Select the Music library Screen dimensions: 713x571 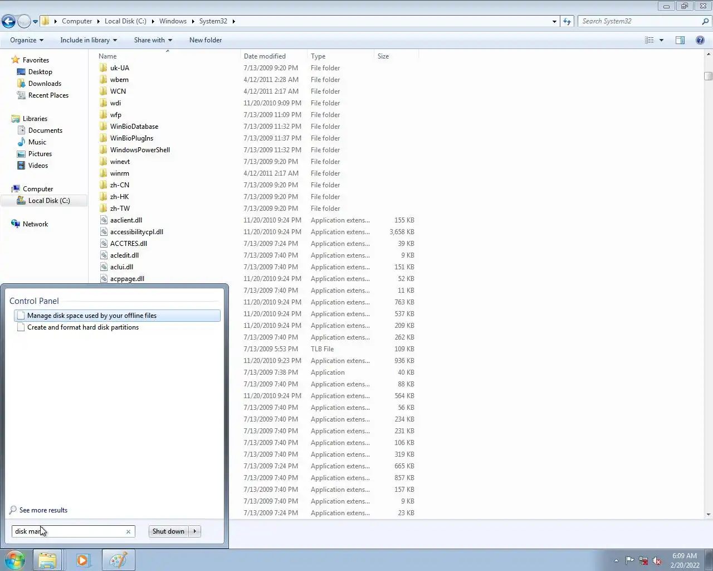[37, 142]
